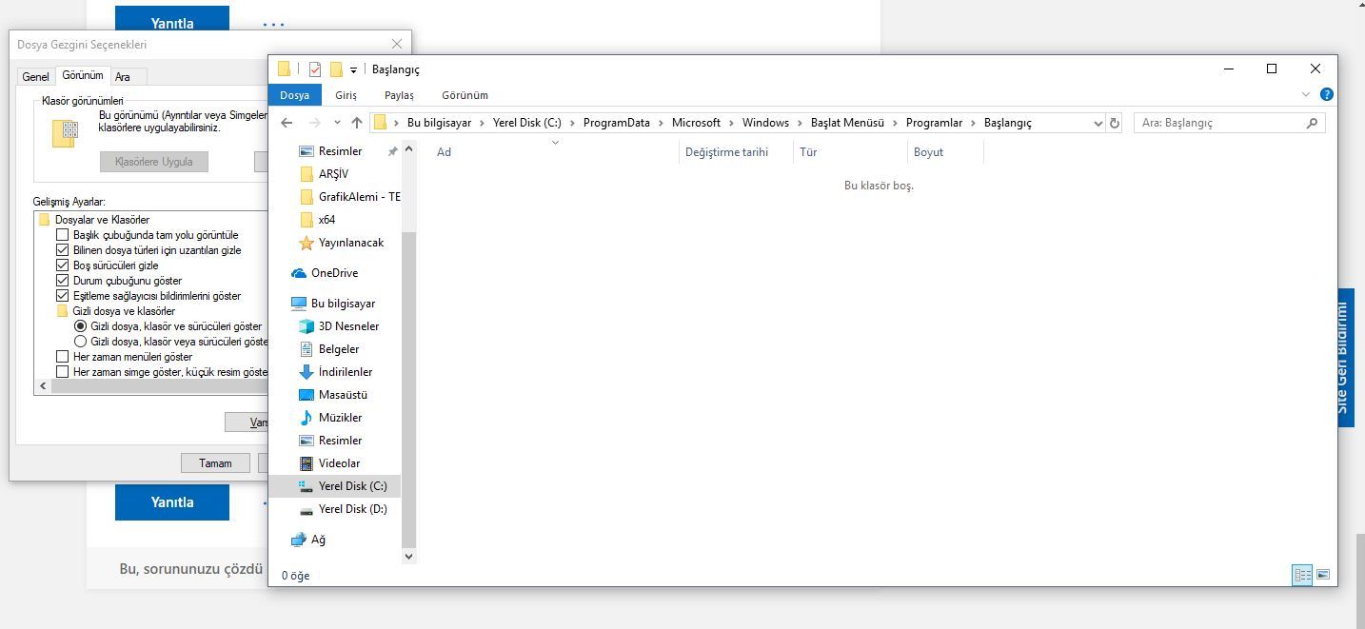
Task: Open Yayınlanacak starred quick access item
Action: 351,243
